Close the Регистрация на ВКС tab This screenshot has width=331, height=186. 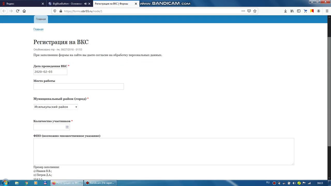point(136,4)
